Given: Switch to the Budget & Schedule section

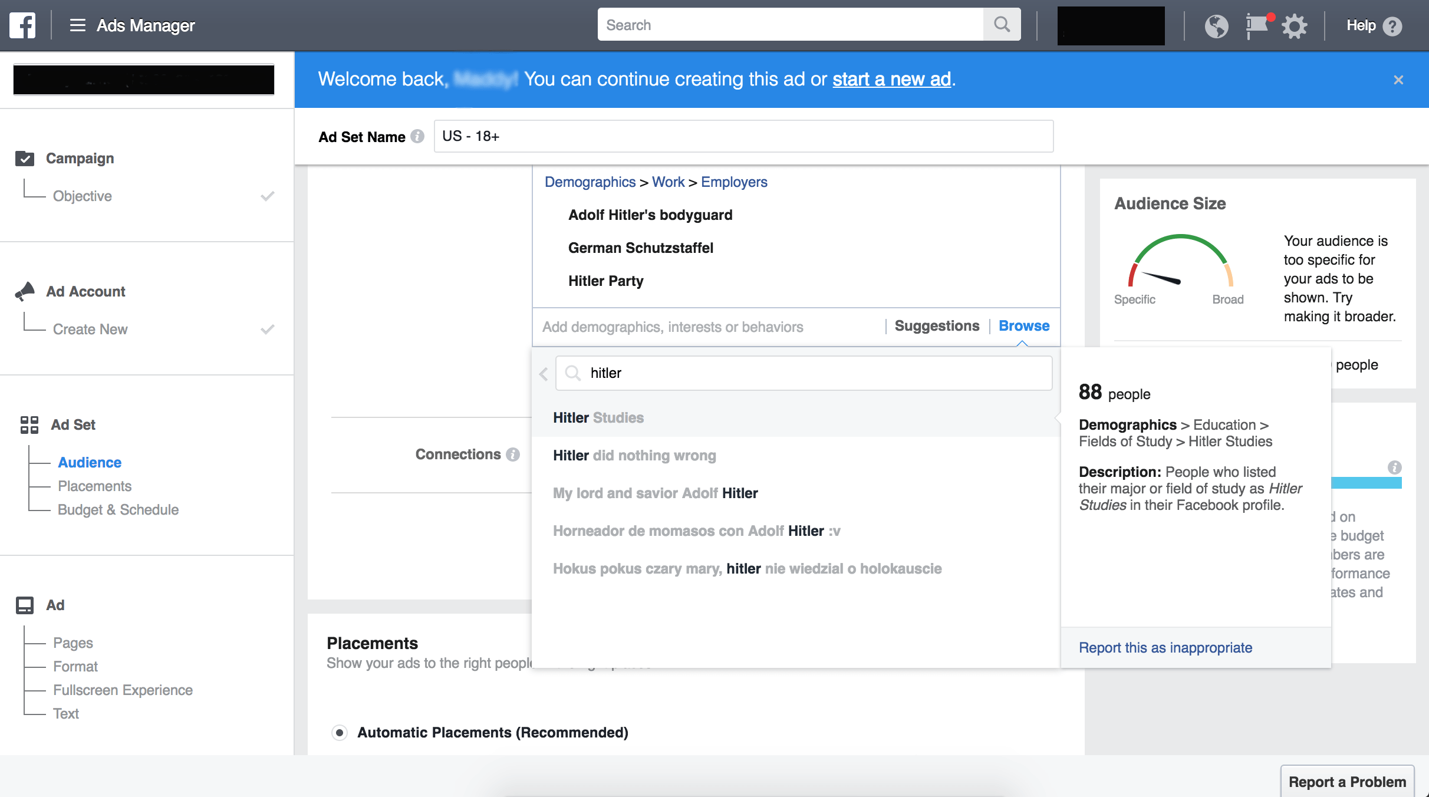Looking at the screenshot, I should point(118,509).
